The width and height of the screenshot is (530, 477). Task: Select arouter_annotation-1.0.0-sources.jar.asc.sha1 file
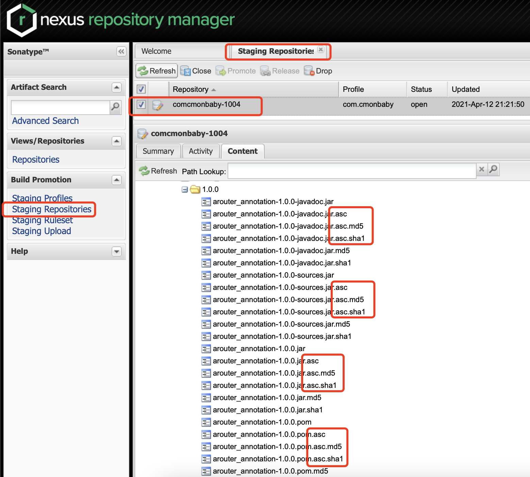coord(289,312)
